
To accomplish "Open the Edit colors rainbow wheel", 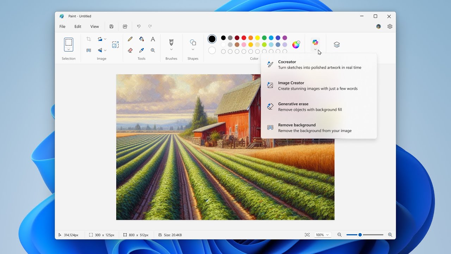I will point(296,44).
